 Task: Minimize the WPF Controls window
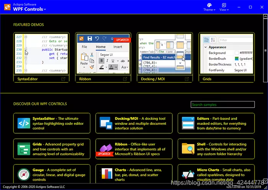click(239, 7)
